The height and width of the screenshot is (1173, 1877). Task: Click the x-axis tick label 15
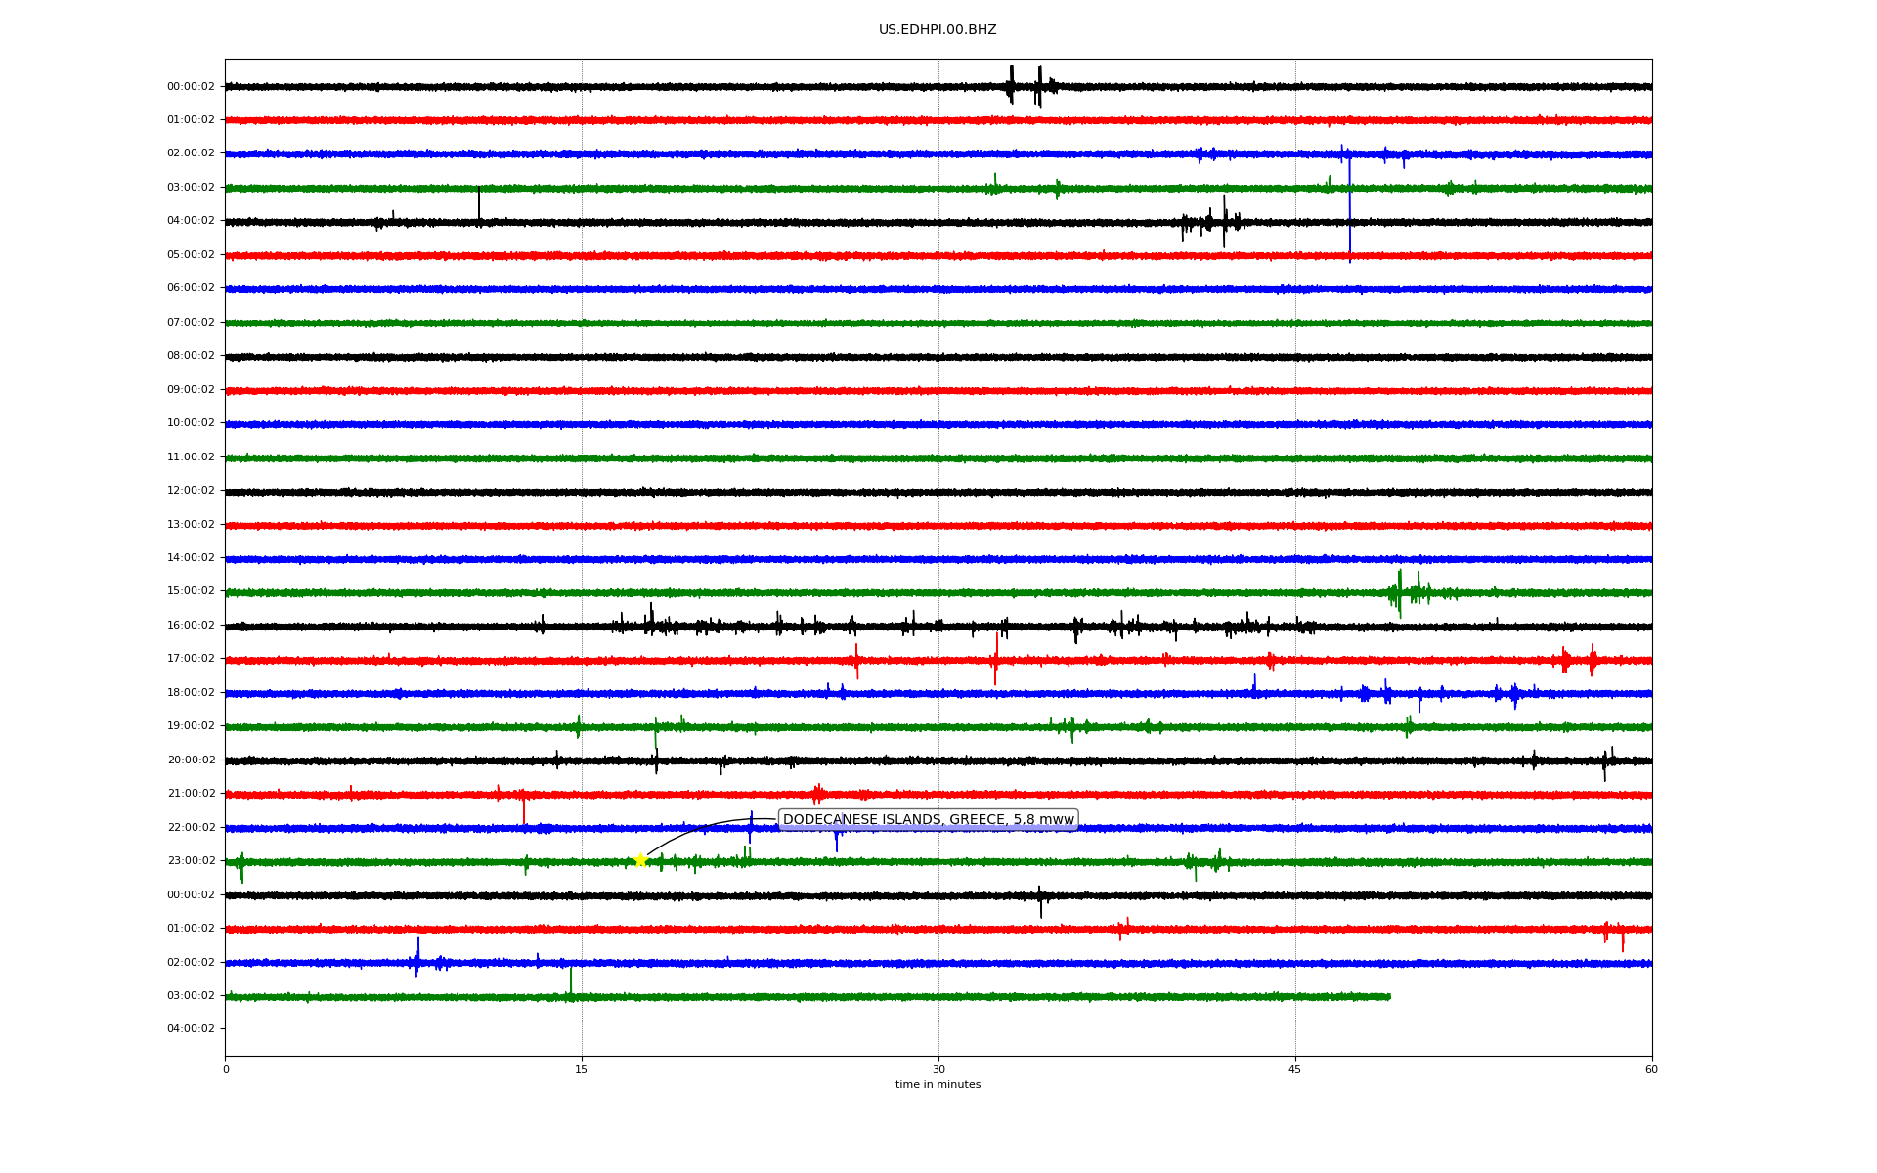pyautogui.click(x=582, y=1069)
